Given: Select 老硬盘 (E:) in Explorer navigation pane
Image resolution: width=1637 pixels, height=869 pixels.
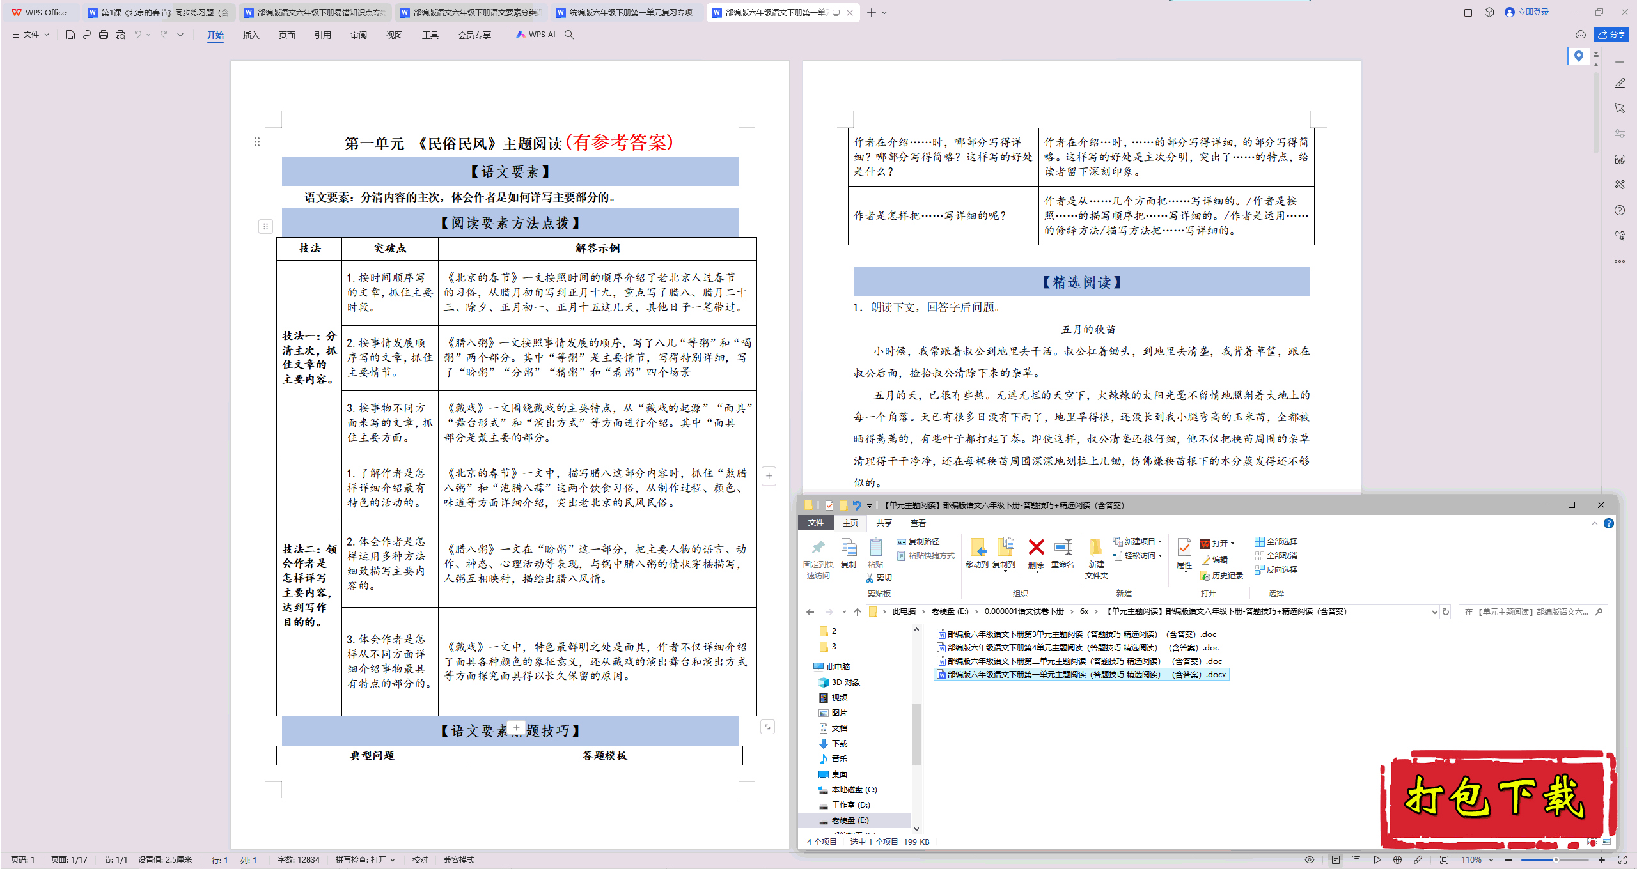Looking at the screenshot, I should click(x=850, y=820).
